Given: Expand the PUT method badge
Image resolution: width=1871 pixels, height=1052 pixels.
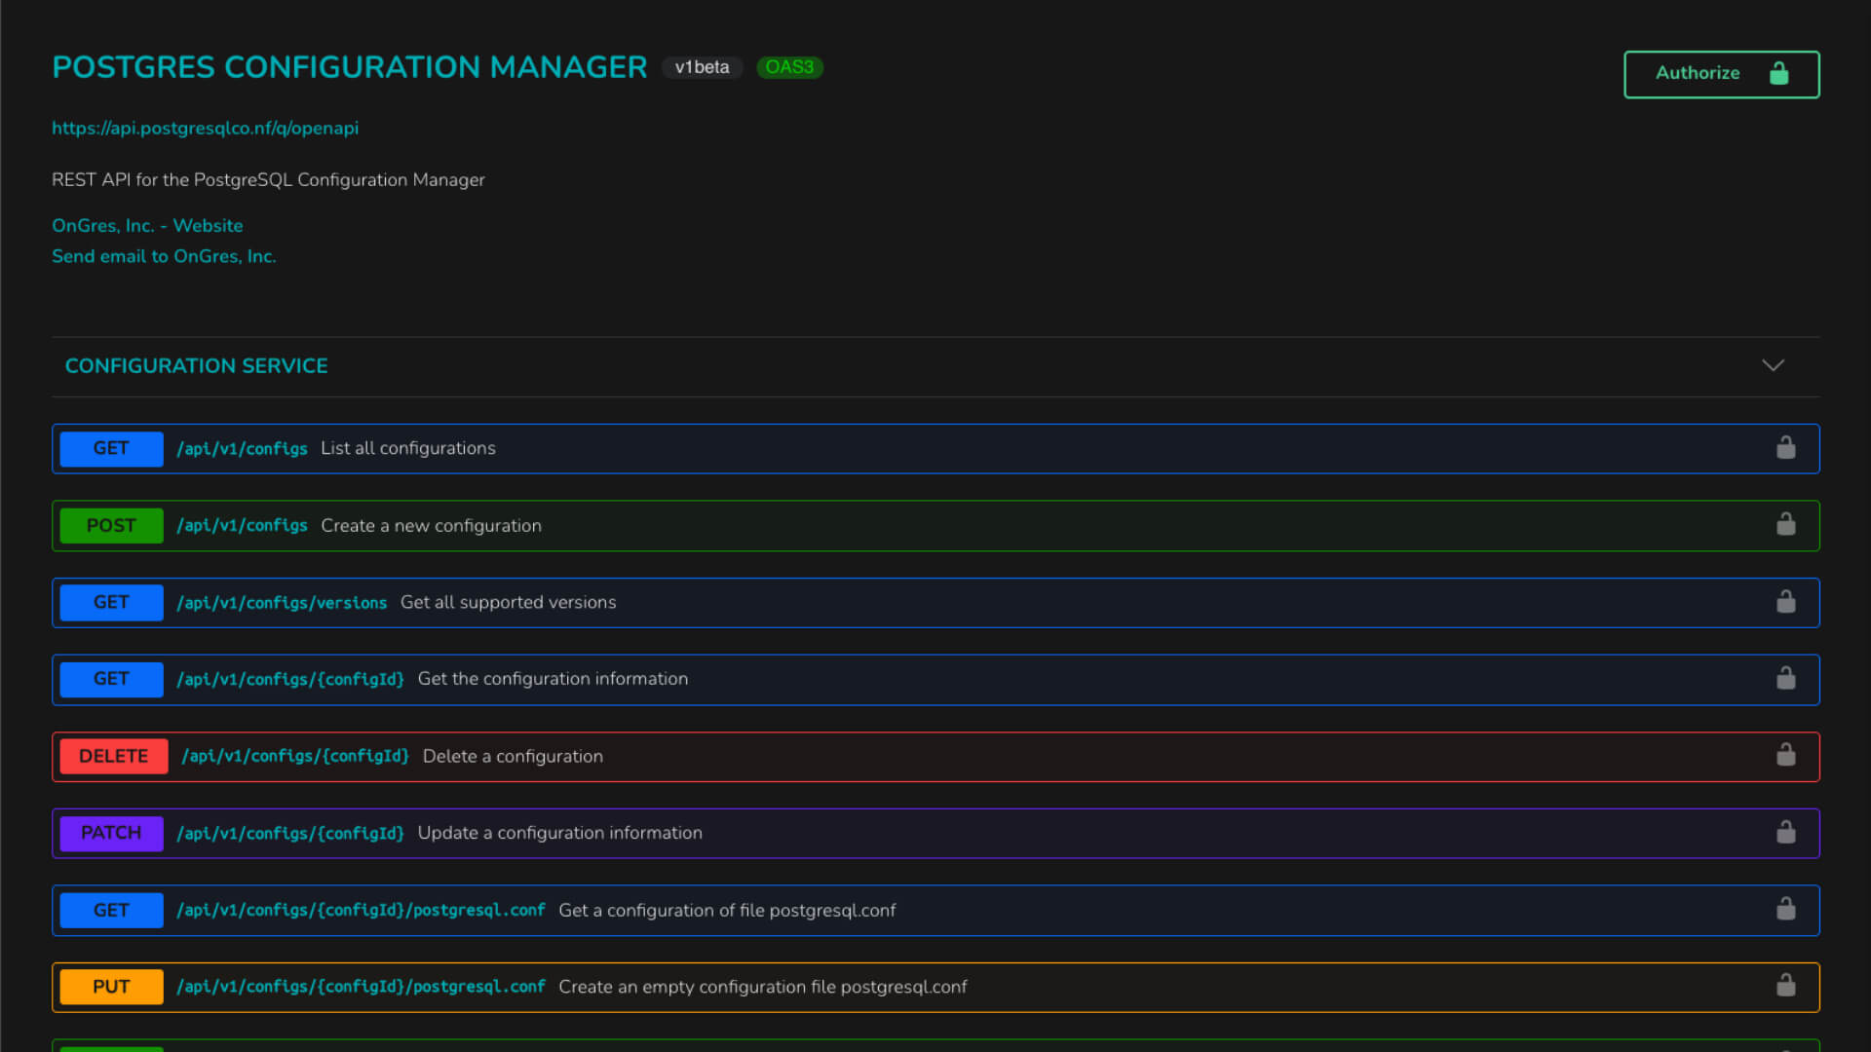Looking at the screenshot, I should tap(111, 987).
